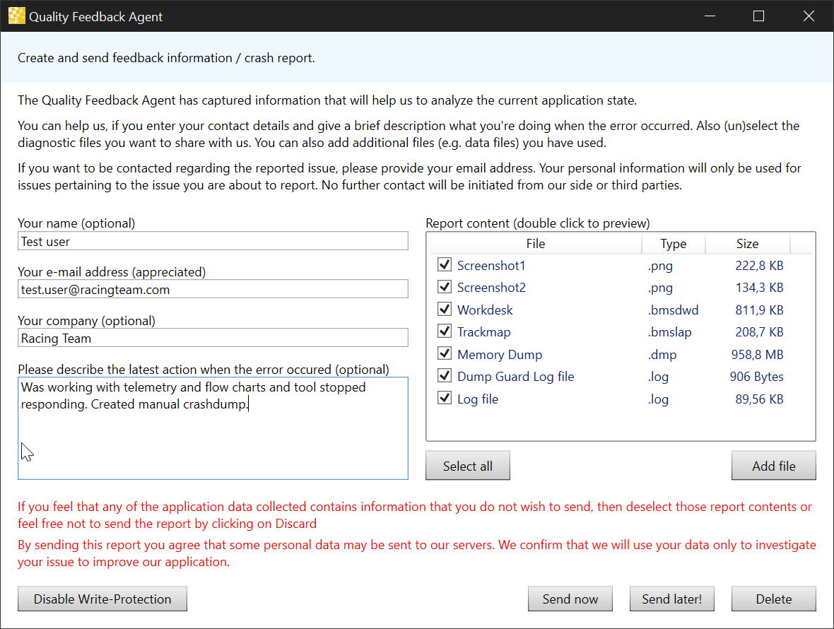834x629 pixels.
Task: Deselect the Memory Dump checkbox
Action: pyautogui.click(x=445, y=353)
